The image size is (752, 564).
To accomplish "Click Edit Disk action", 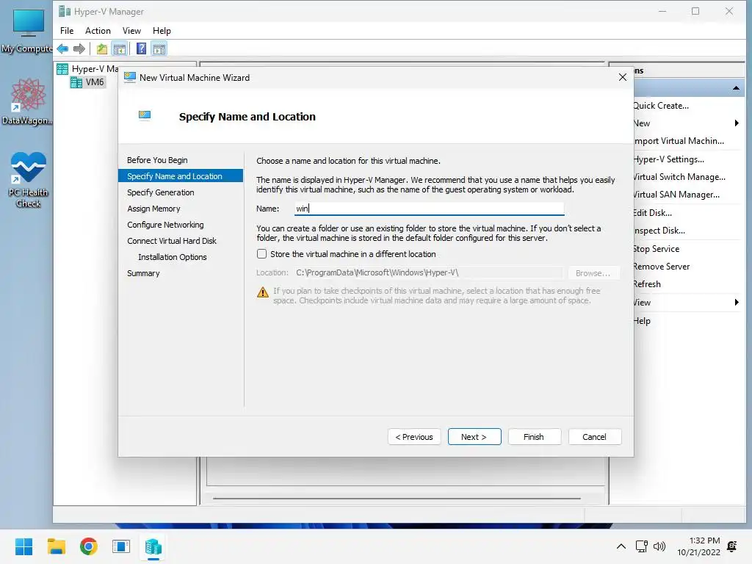I will coord(653,213).
